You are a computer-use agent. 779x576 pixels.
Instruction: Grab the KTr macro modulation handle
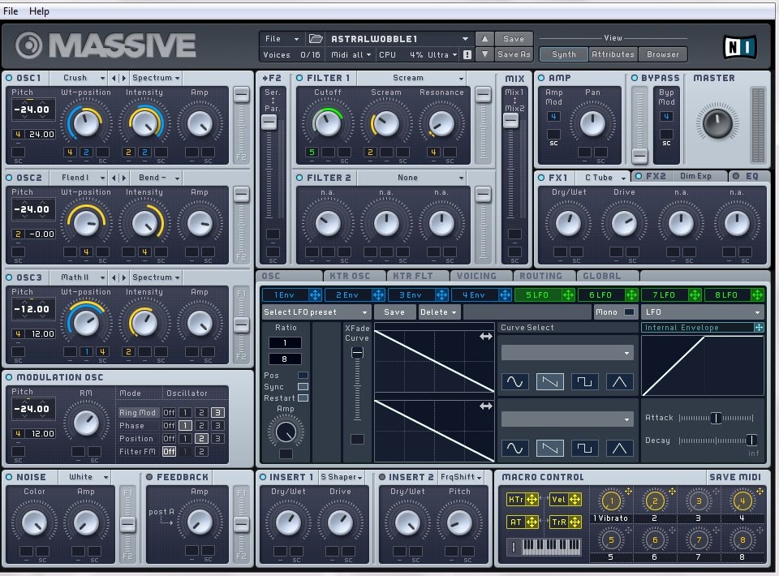coord(532,500)
